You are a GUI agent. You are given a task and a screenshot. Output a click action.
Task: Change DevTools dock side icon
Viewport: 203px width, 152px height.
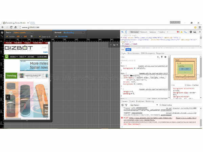[x=195, y=32]
